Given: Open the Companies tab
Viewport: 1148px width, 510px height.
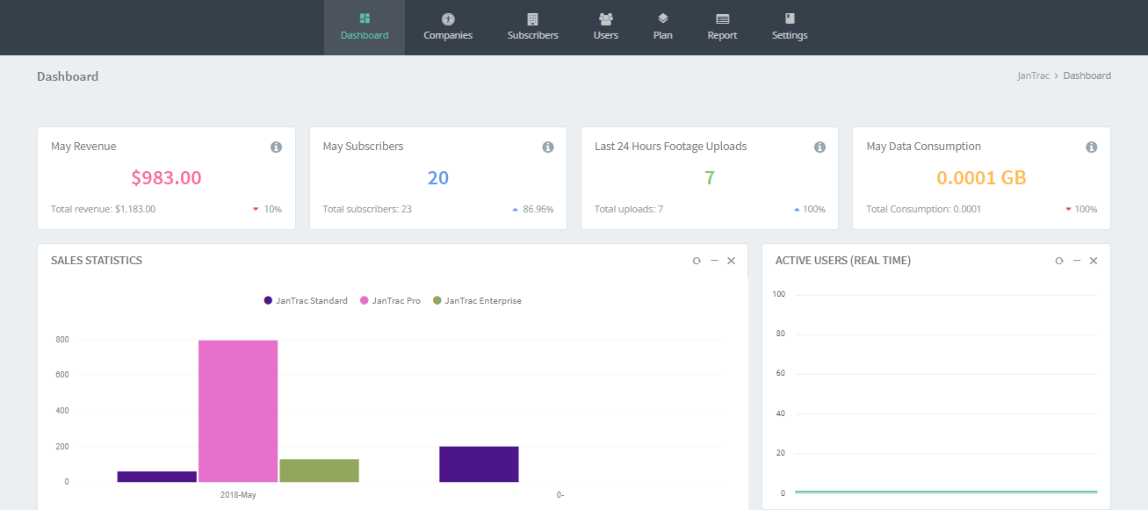Looking at the screenshot, I should click(x=448, y=27).
